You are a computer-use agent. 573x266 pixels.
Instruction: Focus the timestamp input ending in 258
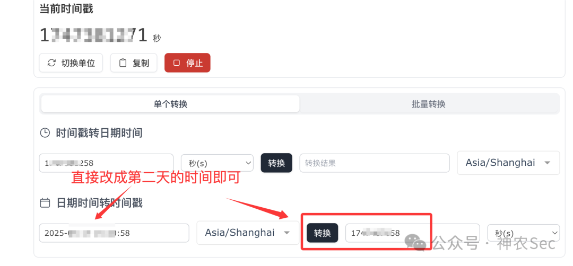pyautogui.click(x=106, y=163)
